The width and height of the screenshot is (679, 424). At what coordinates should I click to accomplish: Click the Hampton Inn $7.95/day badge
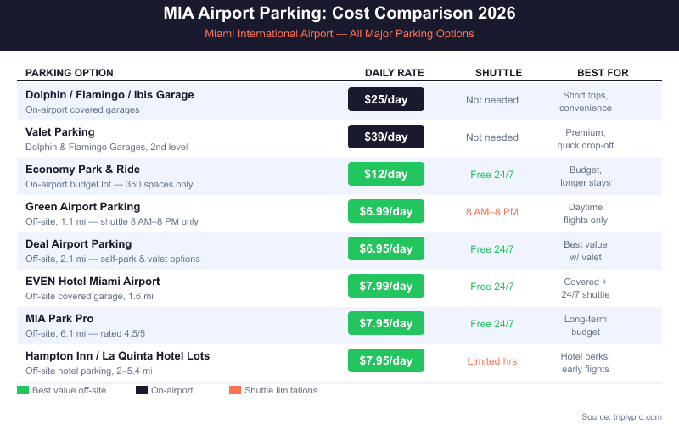386,361
